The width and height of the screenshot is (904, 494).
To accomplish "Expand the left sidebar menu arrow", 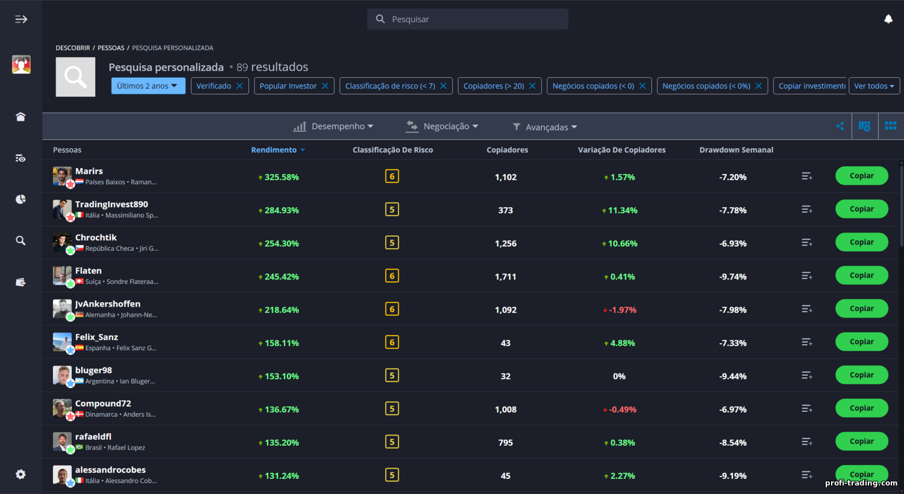I will [21, 19].
